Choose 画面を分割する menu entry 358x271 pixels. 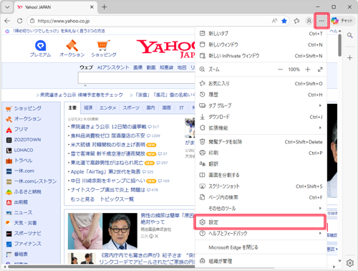[261, 175]
